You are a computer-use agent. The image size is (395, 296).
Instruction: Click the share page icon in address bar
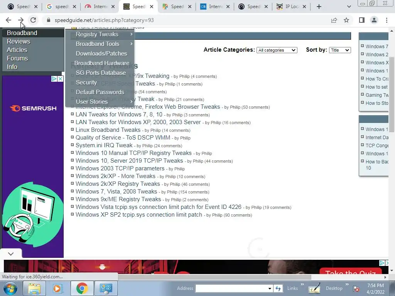(x=334, y=20)
